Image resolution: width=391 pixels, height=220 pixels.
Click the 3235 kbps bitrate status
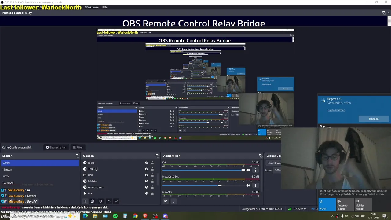pyautogui.click(x=300, y=209)
